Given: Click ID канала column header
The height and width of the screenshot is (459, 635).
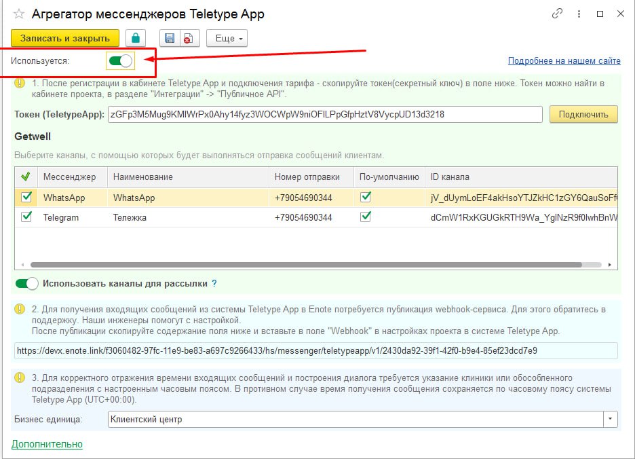Looking at the screenshot, I should pyautogui.click(x=521, y=177).
